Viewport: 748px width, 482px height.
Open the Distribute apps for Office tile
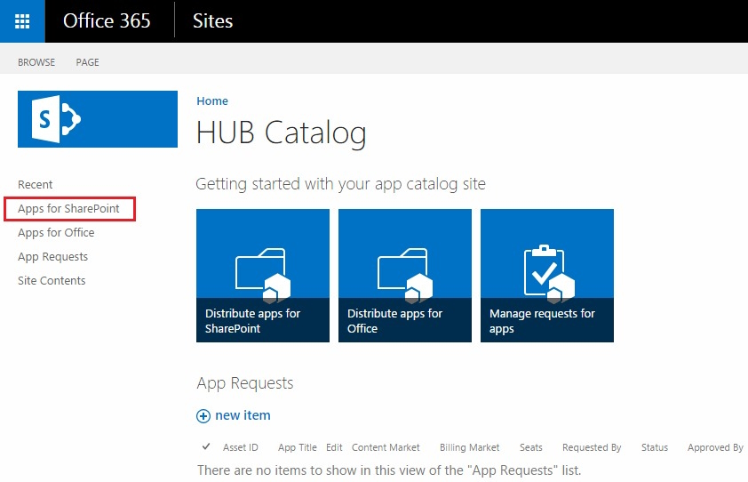coord(405,276)
